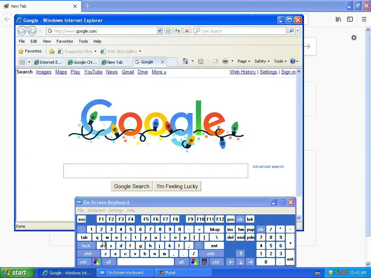
Task: Click the IE Help question-mark icon
Action: point(293,61)
